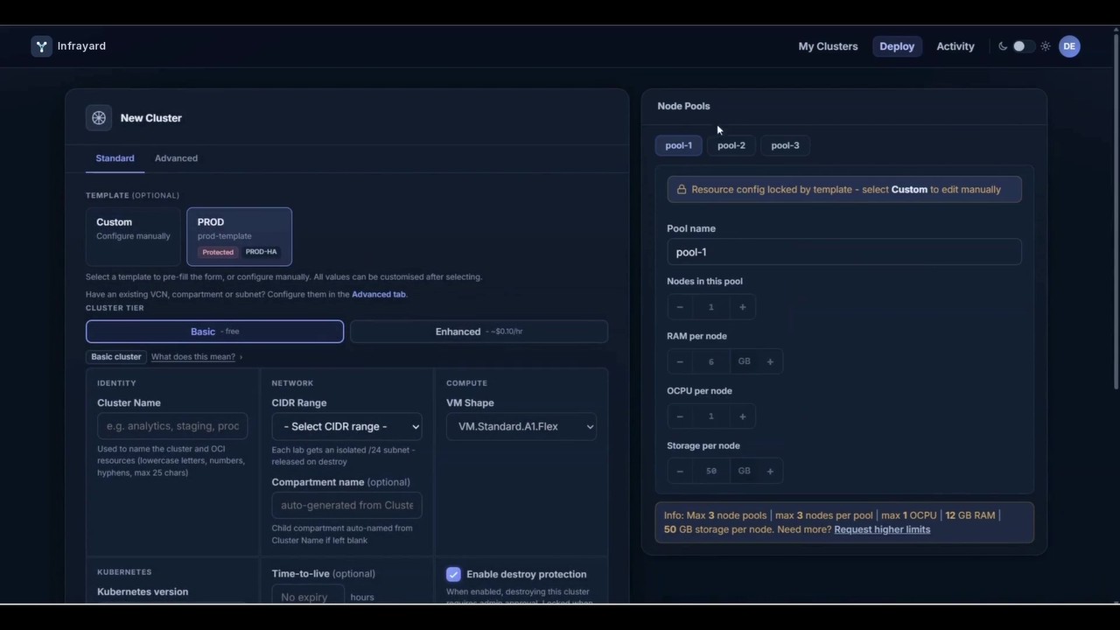This screenshot has width=1120, height=630.
Task: Click the Time-to-live hours field
Action: (x=308, y=597)
